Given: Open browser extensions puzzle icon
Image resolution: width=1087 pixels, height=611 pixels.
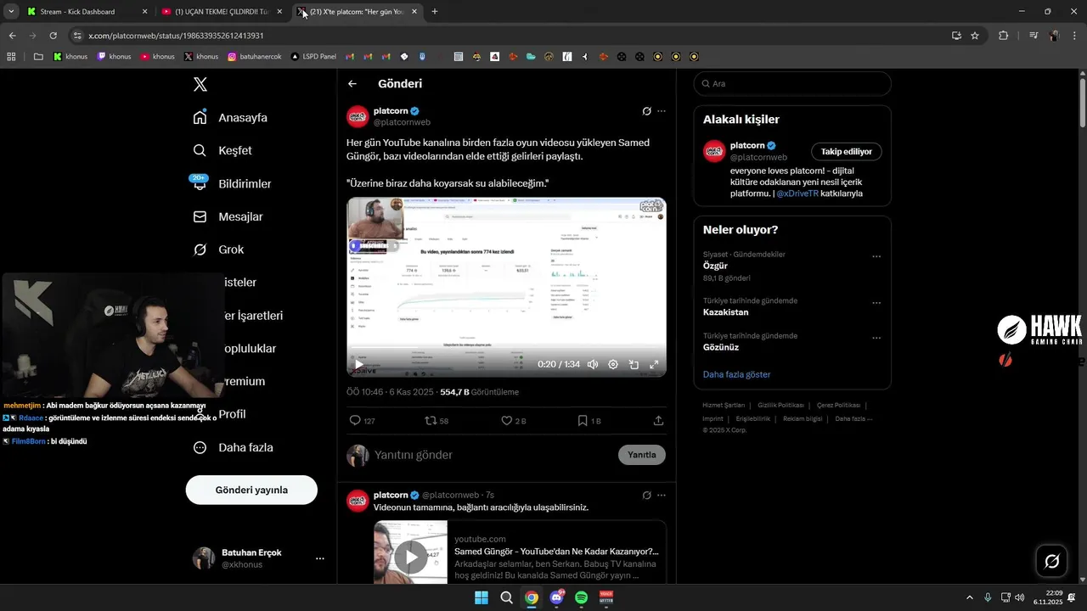Looking at the screenshot, I should (1004, 36).
